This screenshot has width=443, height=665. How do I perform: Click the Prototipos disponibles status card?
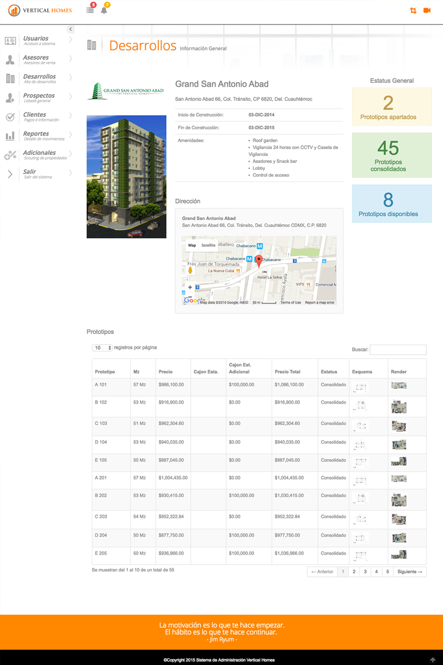coord(392,203)
